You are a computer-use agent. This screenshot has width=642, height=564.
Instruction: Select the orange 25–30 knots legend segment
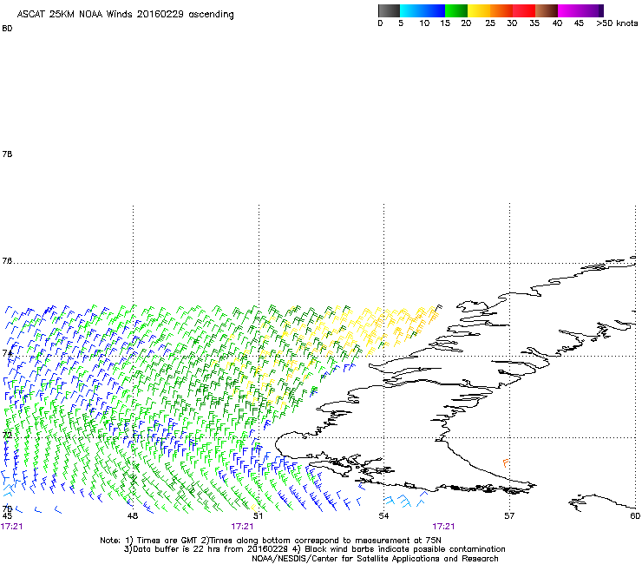pyautogui.click(x=501, y=10)
